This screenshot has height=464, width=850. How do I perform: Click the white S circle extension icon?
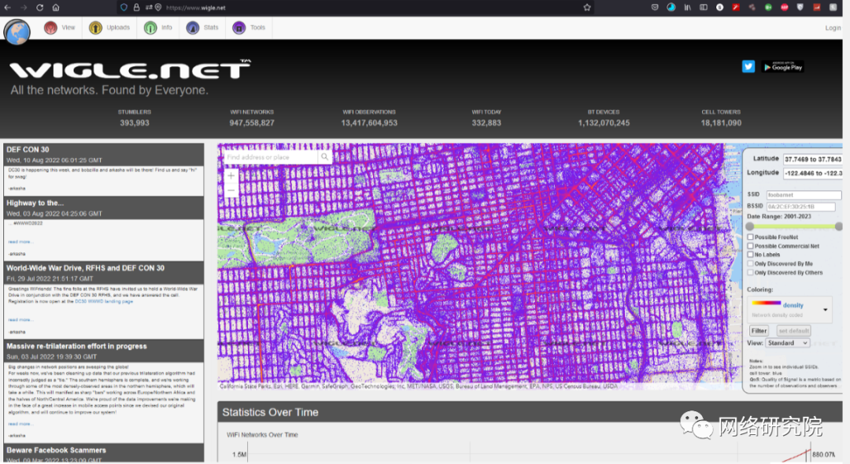click(x=720, y=8)
